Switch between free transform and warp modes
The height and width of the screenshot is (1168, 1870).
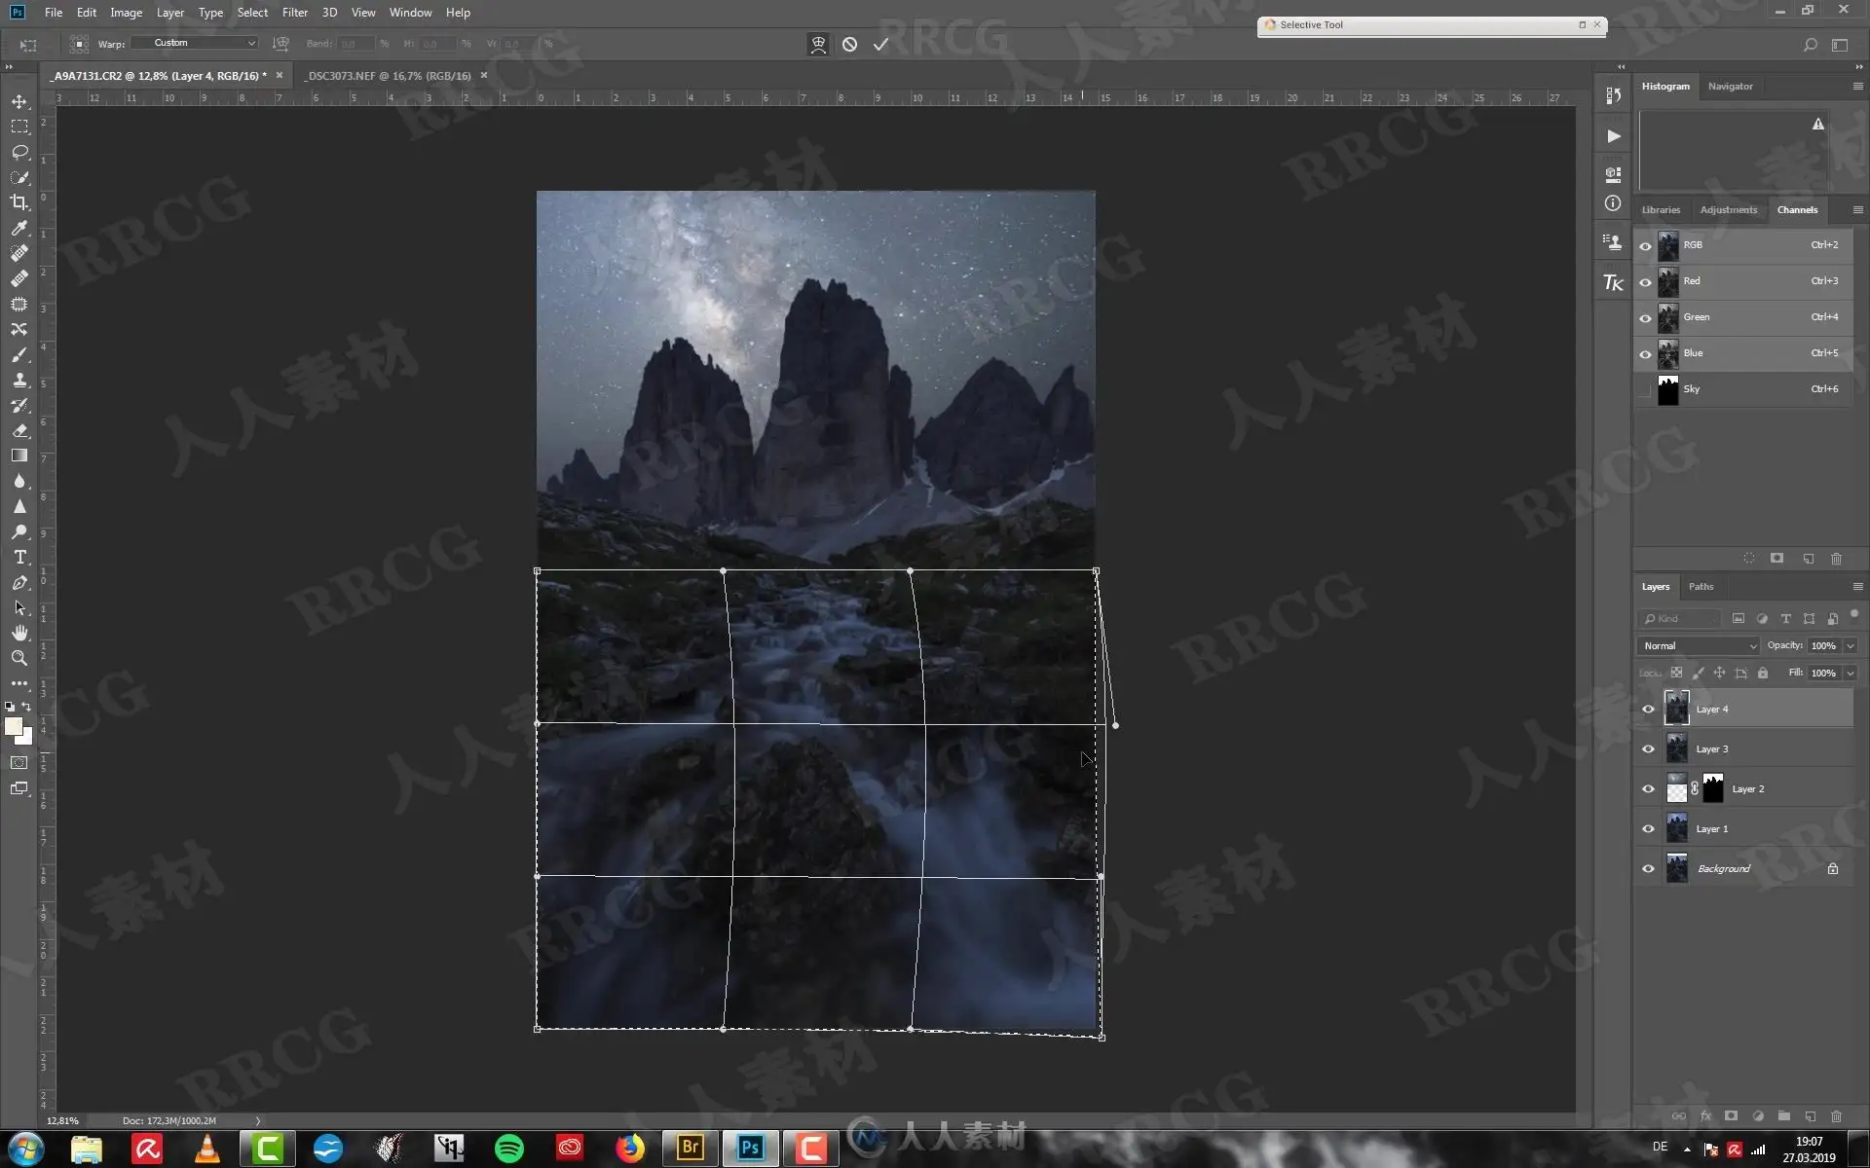[818, 44]
